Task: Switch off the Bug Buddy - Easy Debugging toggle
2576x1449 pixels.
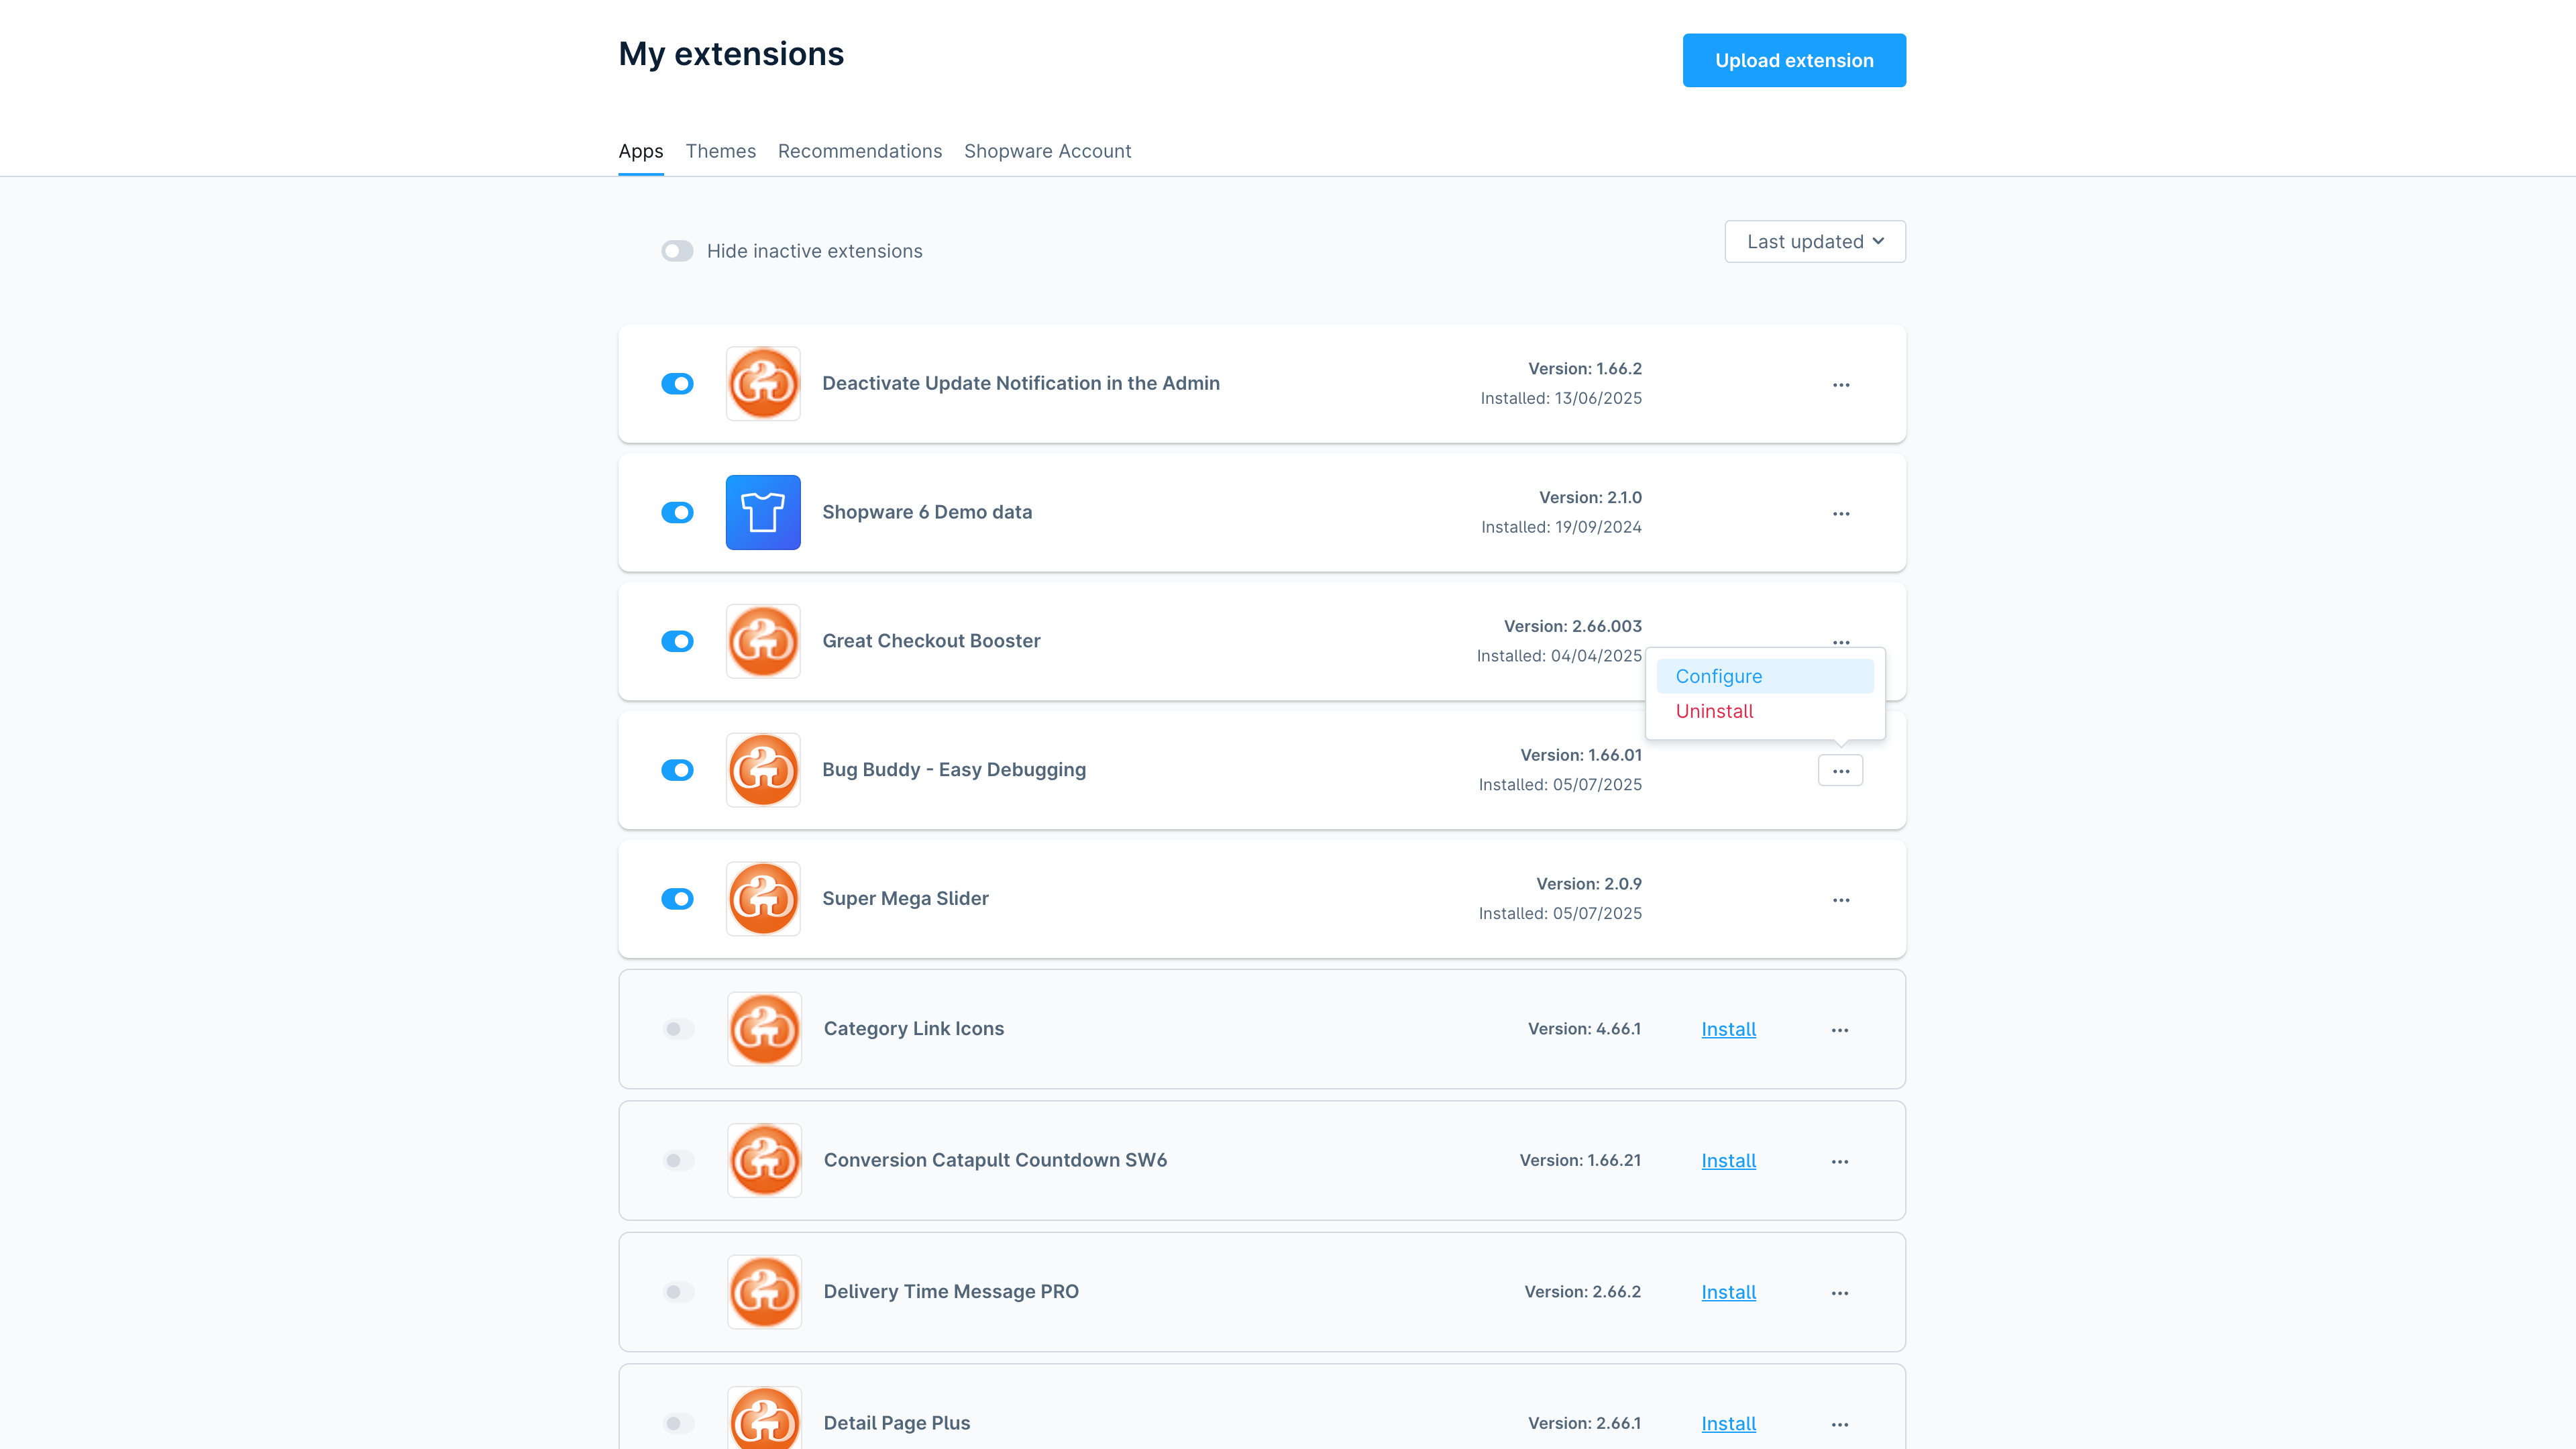Action: click(x=677, y=770)
